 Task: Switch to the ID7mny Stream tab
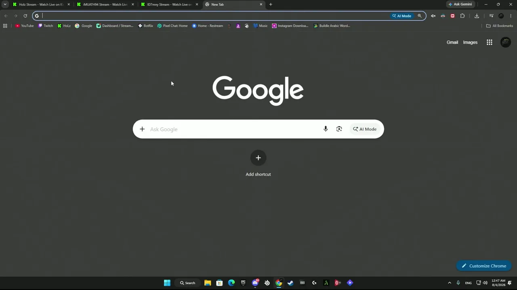169,4
